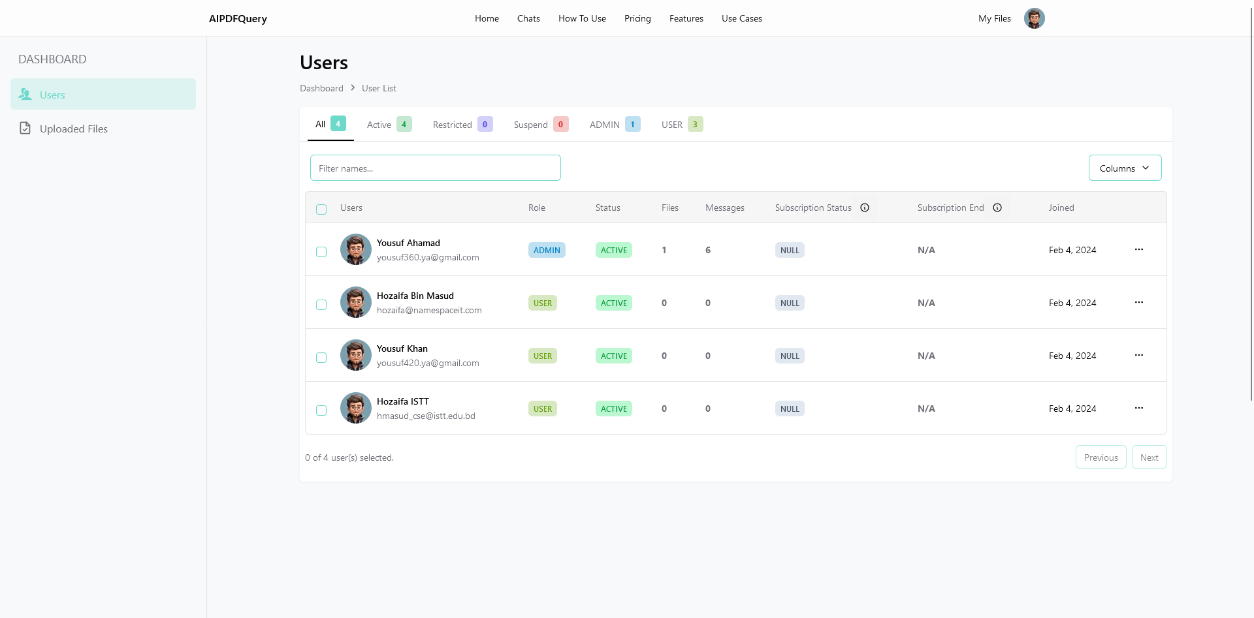Open How To Use page
The image size is (1254, 618).
[x=582, y=18]
